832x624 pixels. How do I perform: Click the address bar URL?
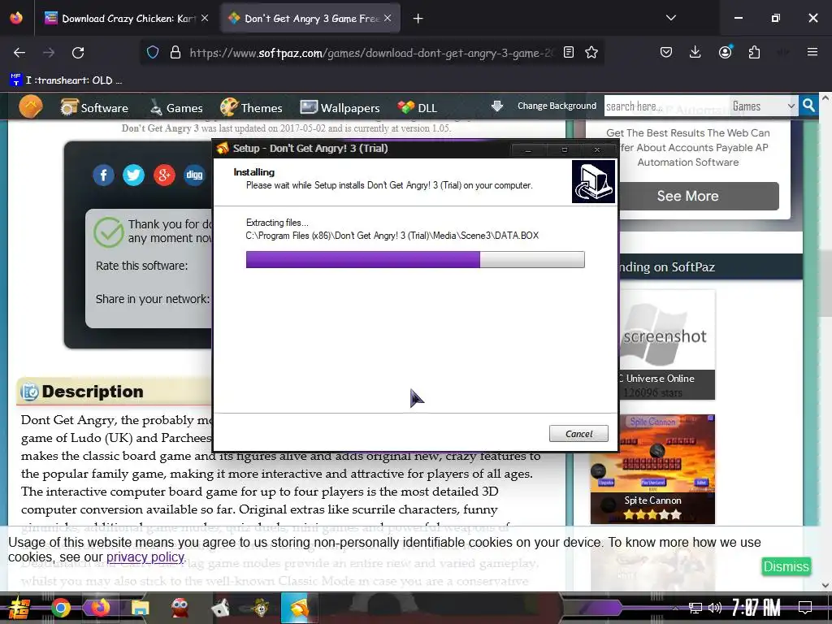[371, 53]
